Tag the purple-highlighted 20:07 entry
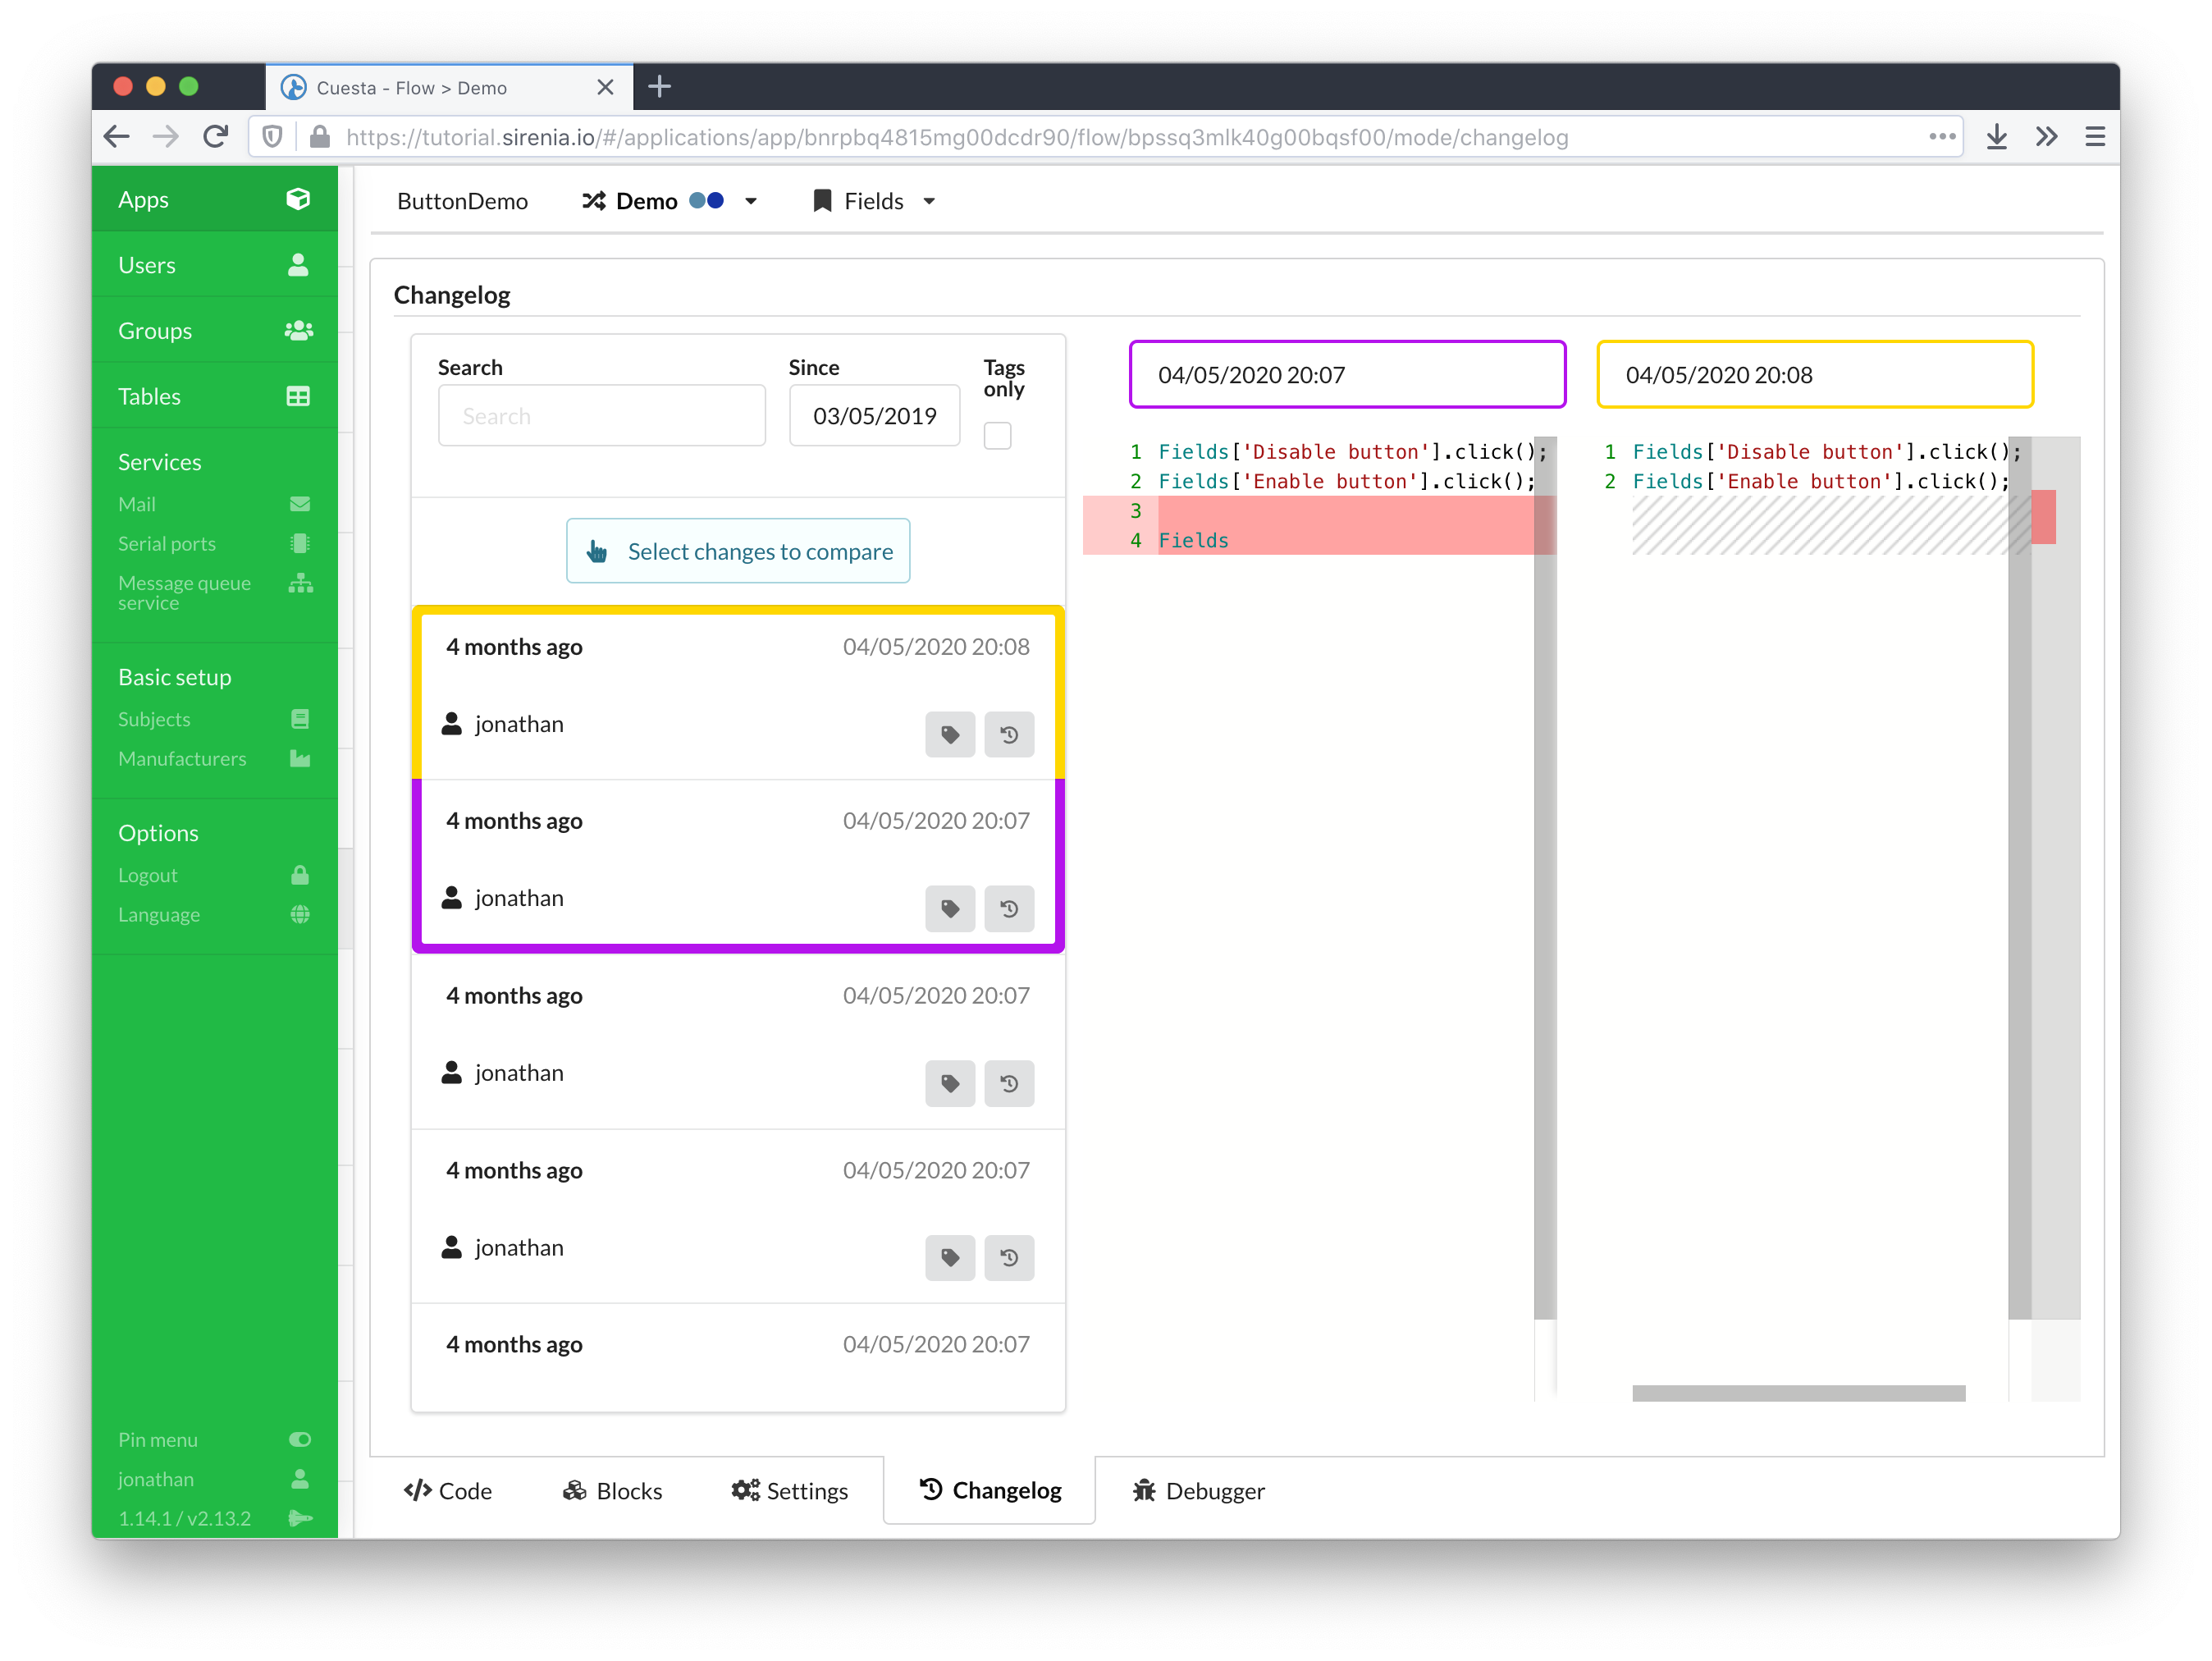 pos(950,909)
